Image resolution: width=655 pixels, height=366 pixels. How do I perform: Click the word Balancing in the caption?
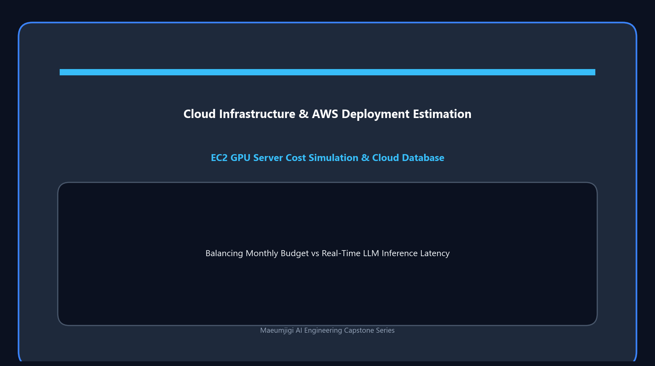tap(224, 253)
